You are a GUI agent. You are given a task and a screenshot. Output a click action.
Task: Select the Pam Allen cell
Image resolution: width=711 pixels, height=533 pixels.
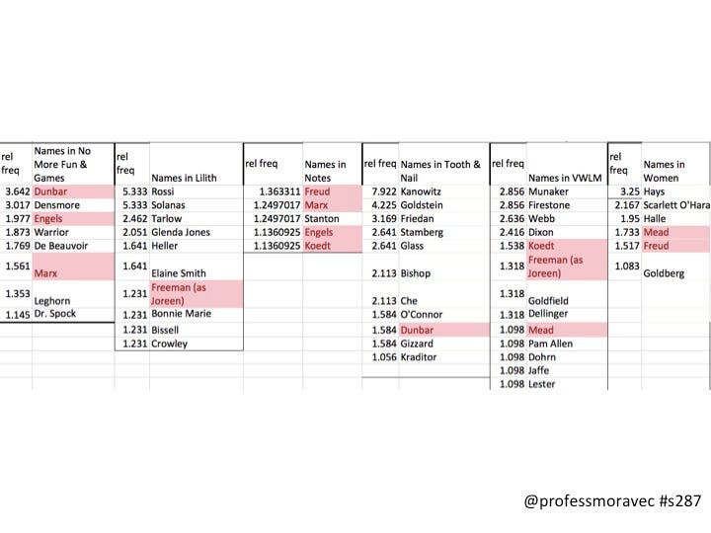[567, 344]
